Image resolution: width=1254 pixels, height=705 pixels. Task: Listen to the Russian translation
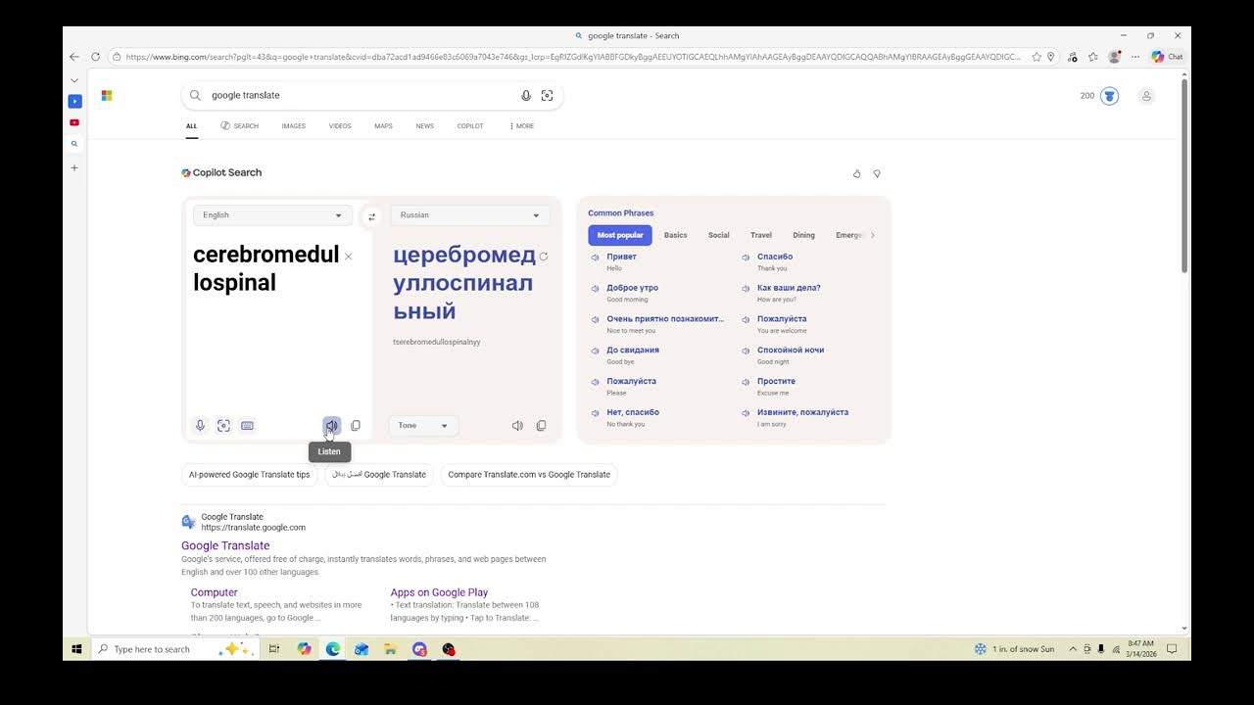[x=517, y=426]
